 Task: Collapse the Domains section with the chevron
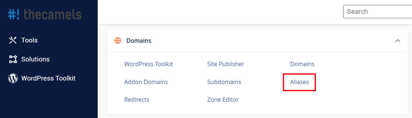398,41
